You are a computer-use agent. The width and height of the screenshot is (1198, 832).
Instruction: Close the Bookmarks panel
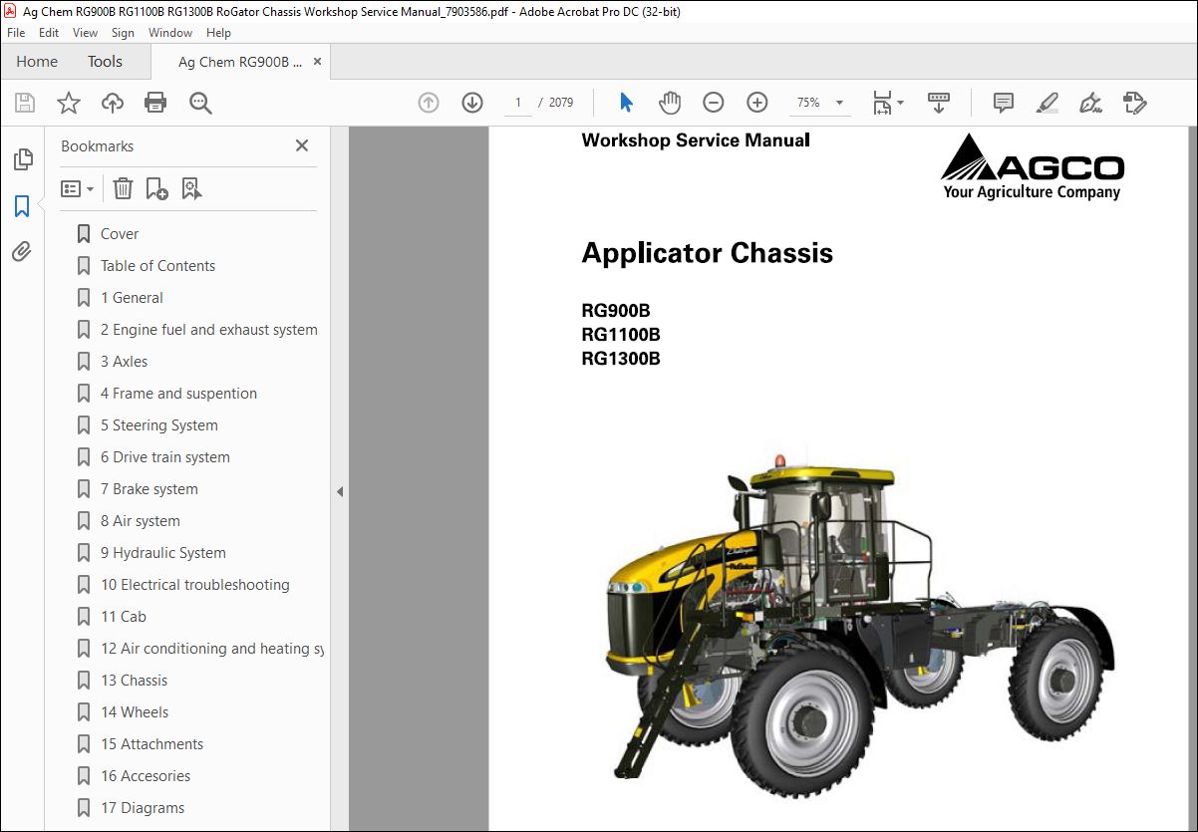coord(302,145)
